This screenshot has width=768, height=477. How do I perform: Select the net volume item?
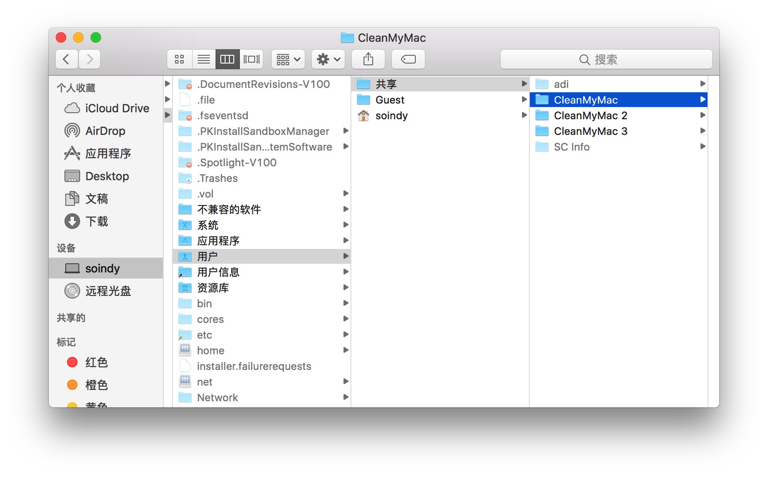(x=261, y=382)
